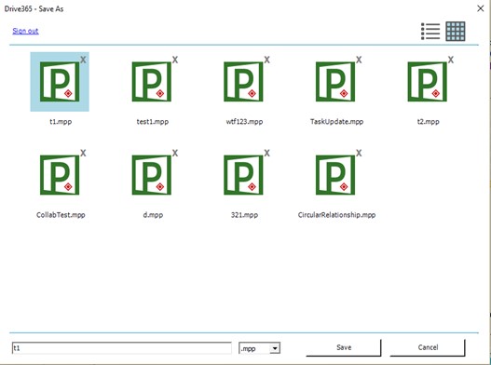Select the d.mpp project file icon
Viewport: 491px width, 365px height.
pyautogui.click(x=152, y=175)
